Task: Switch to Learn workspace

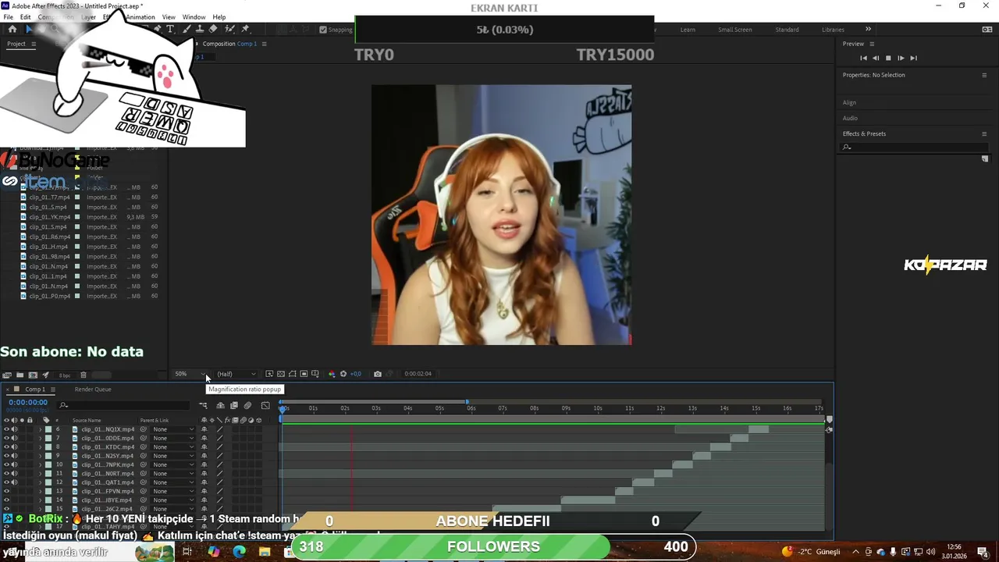Action: 688,30
